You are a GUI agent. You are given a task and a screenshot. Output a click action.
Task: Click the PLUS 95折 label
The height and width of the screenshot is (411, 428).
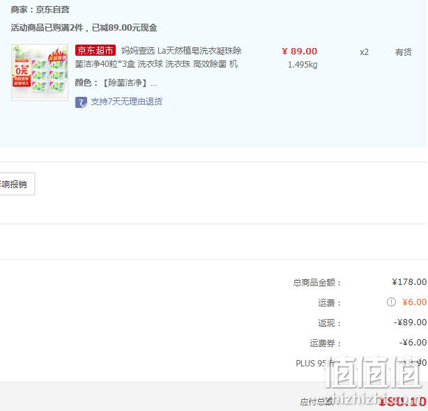tap(317, 363)
